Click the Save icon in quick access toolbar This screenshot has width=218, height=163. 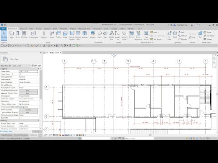[x=9, y=45]
